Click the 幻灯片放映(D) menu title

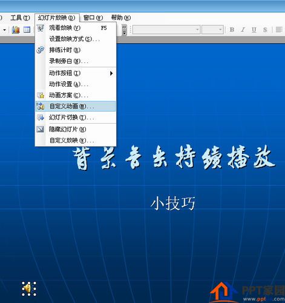[57, 18]
